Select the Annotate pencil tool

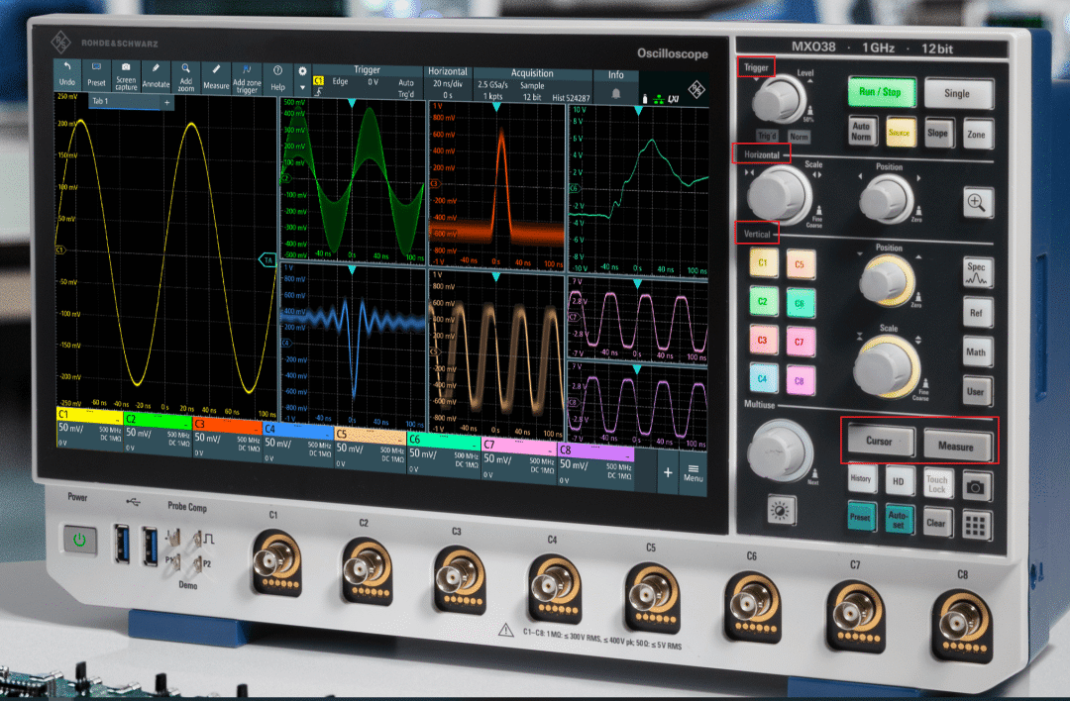pyautogui.click(x=156, y=76)
